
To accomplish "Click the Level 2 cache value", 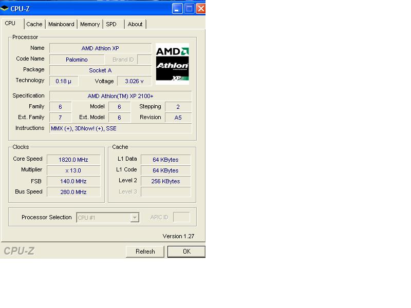I will (165, 181).
